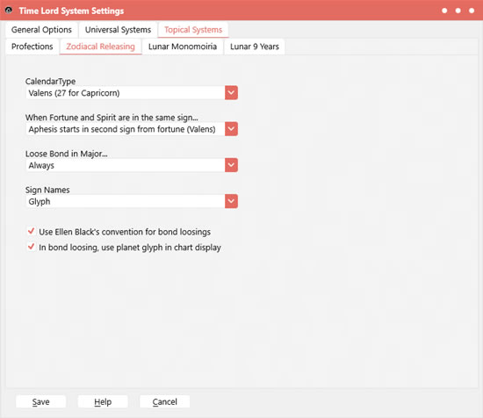Open the Lunar Monomoiria sub-tab
This screenshot has height=418, width=483.
click(183, 47)
